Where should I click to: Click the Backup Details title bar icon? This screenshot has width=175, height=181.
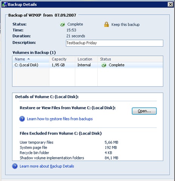(5, 5)
